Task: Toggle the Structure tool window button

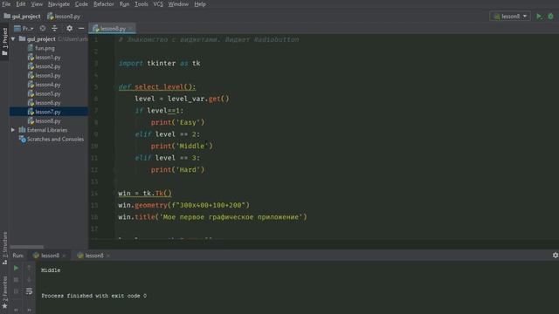Action: pyautogui.click(x=4, y=248)
